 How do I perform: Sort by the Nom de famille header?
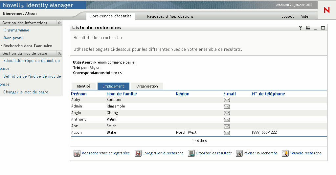pos(122,94)
